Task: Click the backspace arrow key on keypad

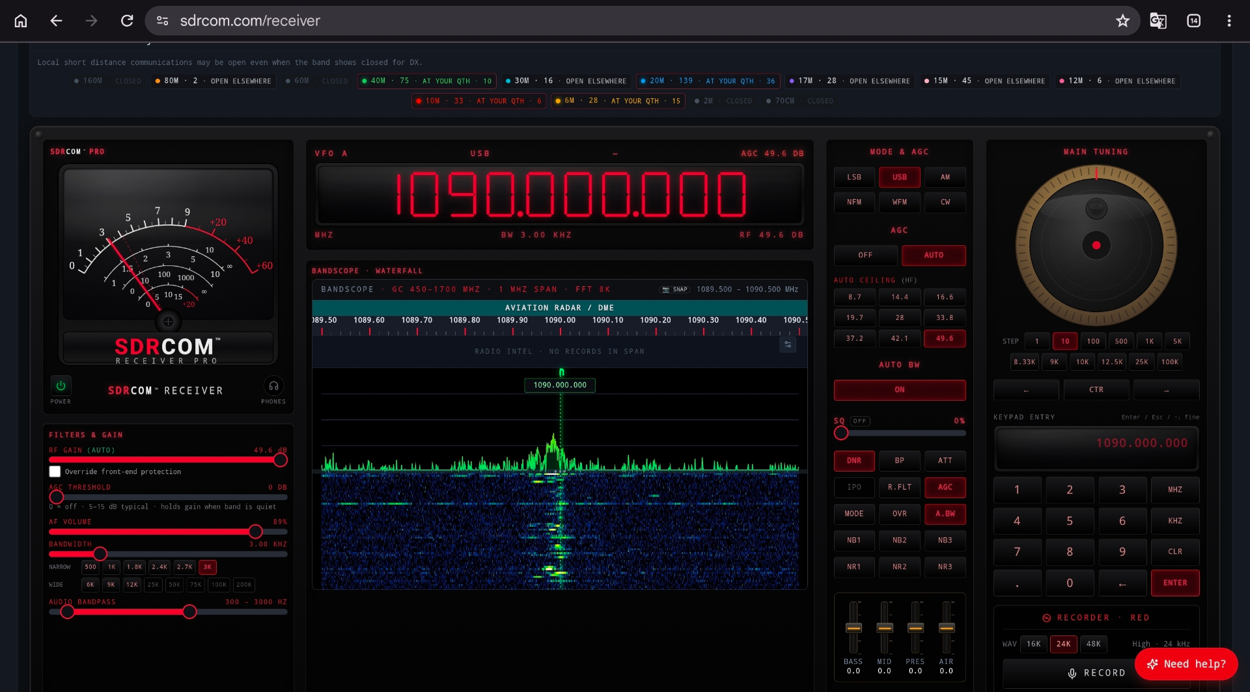Action: [1122, 583]
